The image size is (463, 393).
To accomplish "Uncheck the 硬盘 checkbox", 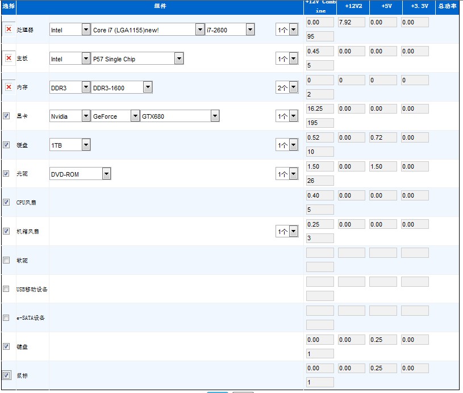I will click(6, 145).
